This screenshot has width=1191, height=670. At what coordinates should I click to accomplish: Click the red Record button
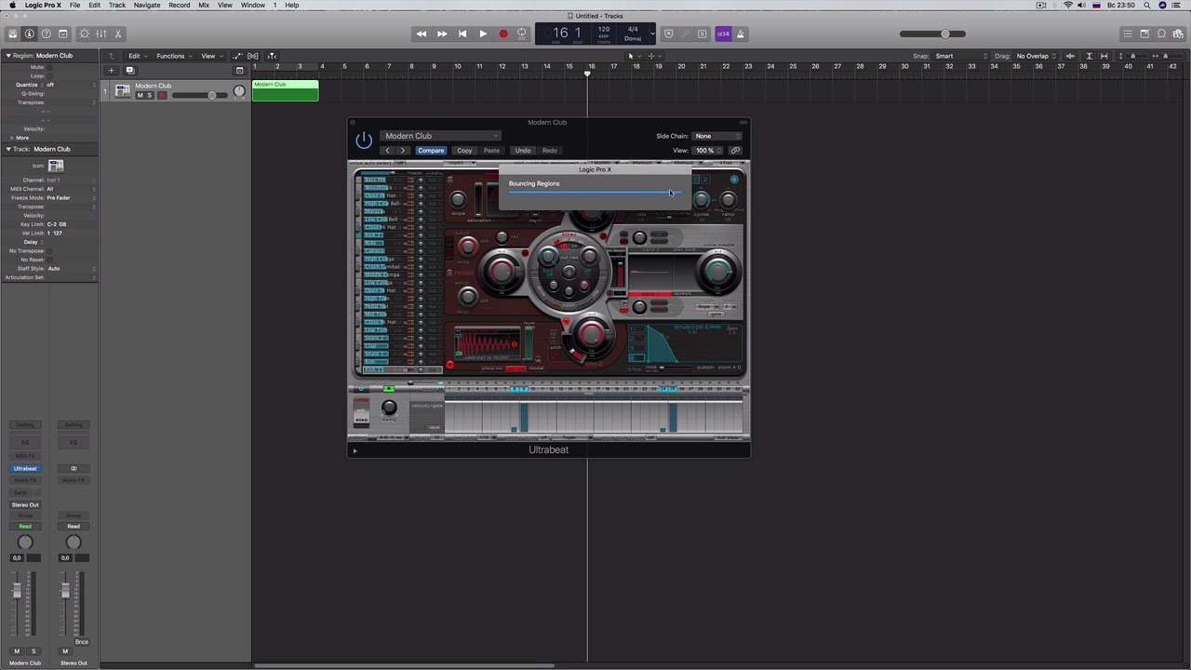503,34
